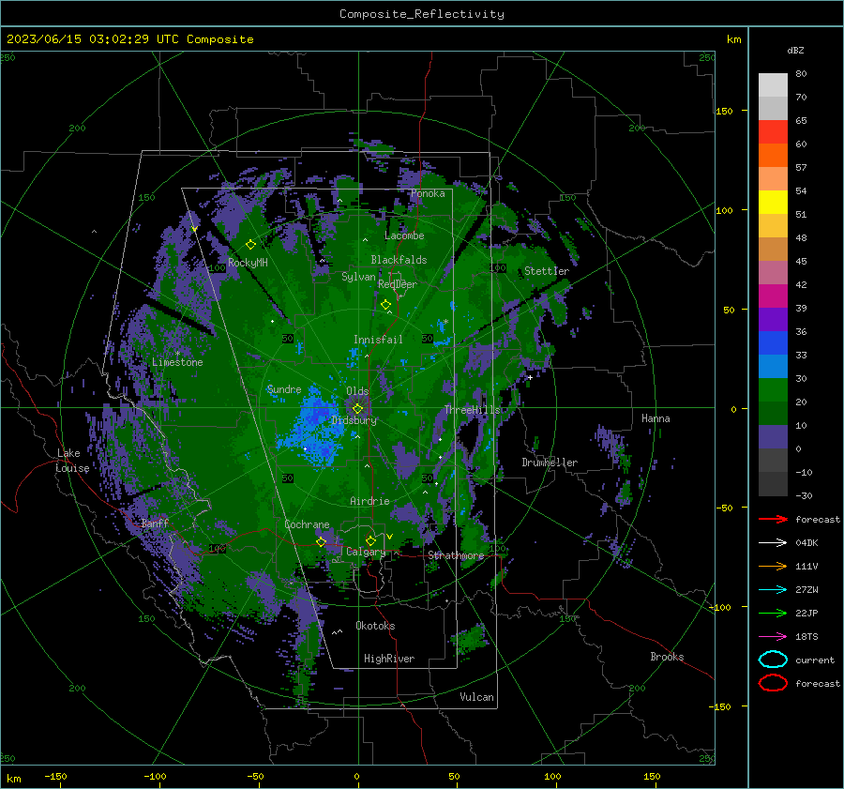Click the Sundre label

click(x=284, y=389)
